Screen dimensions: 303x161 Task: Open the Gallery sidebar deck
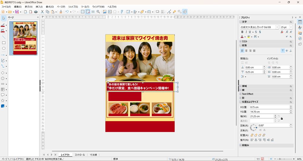click(x=300, y=33)
